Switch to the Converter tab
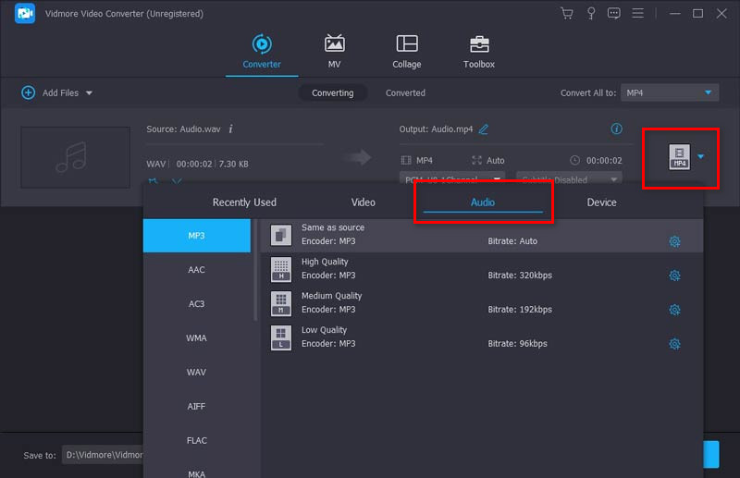 [262, 52]
